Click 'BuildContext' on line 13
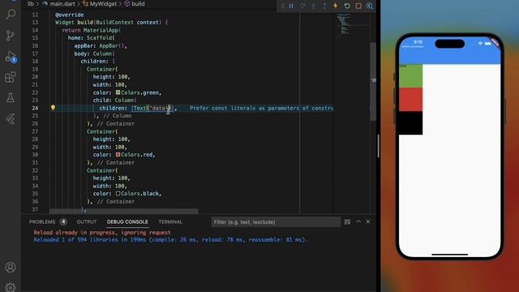This screenshot has width=519, height=292. pyautogui.click(x=115, y=22)
